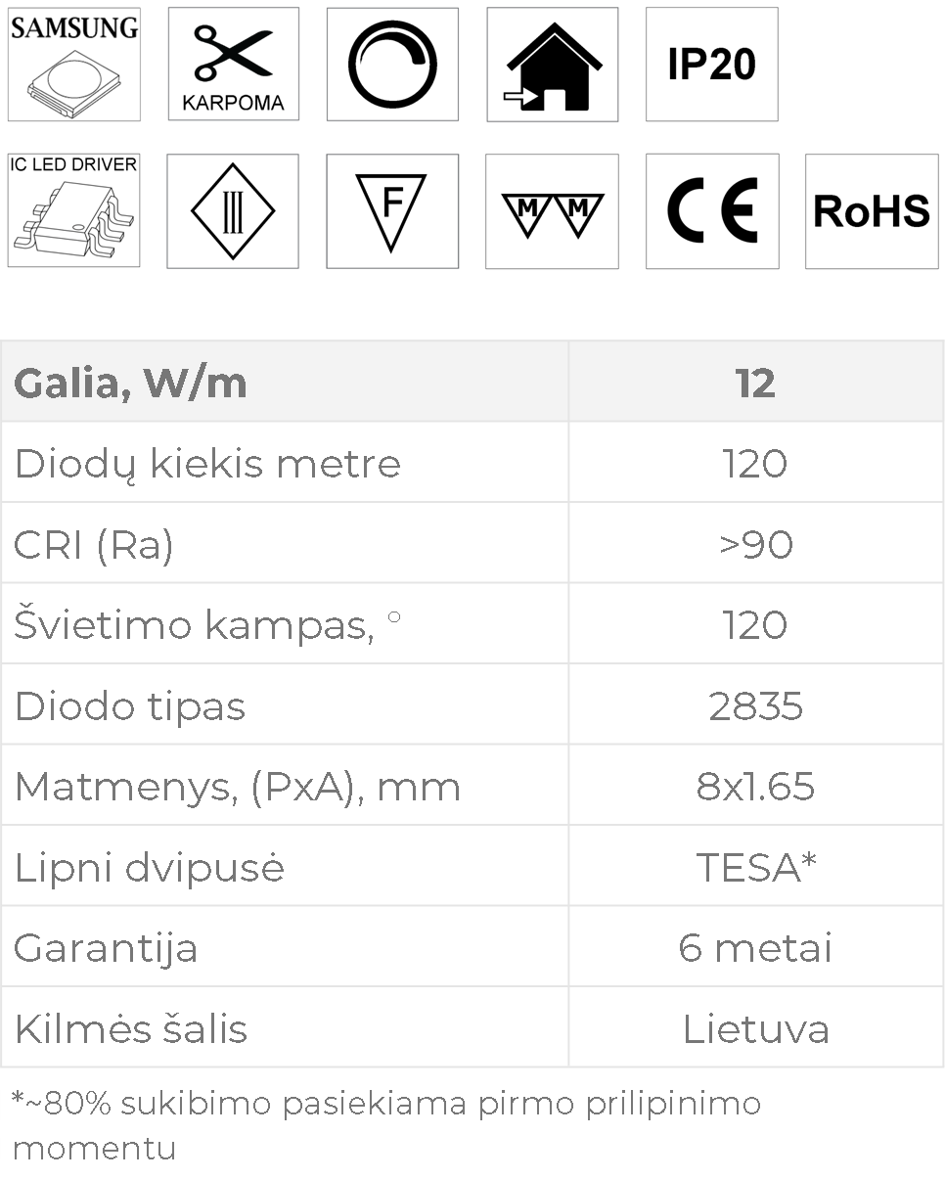Click the TESA* adhesive value
This screenshot has height=1180, width=945.
point(756,867)
